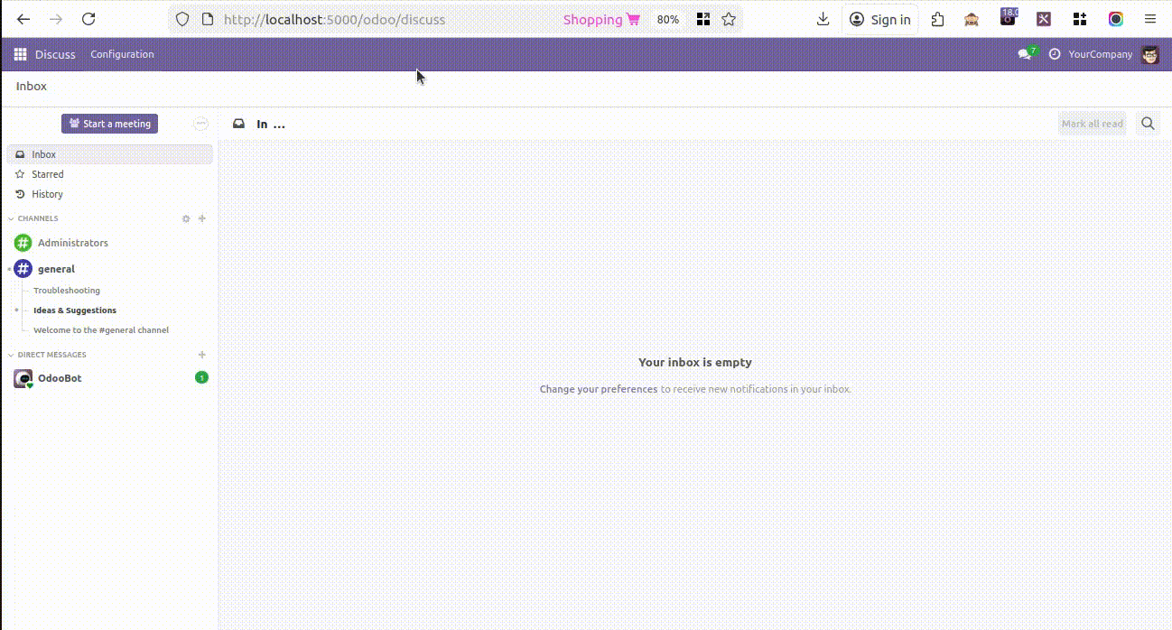Image resolution: width=1172 pixels, height=630 pixels.
Task: Open channel settings gear icon
Action: [x=186, y=218]
